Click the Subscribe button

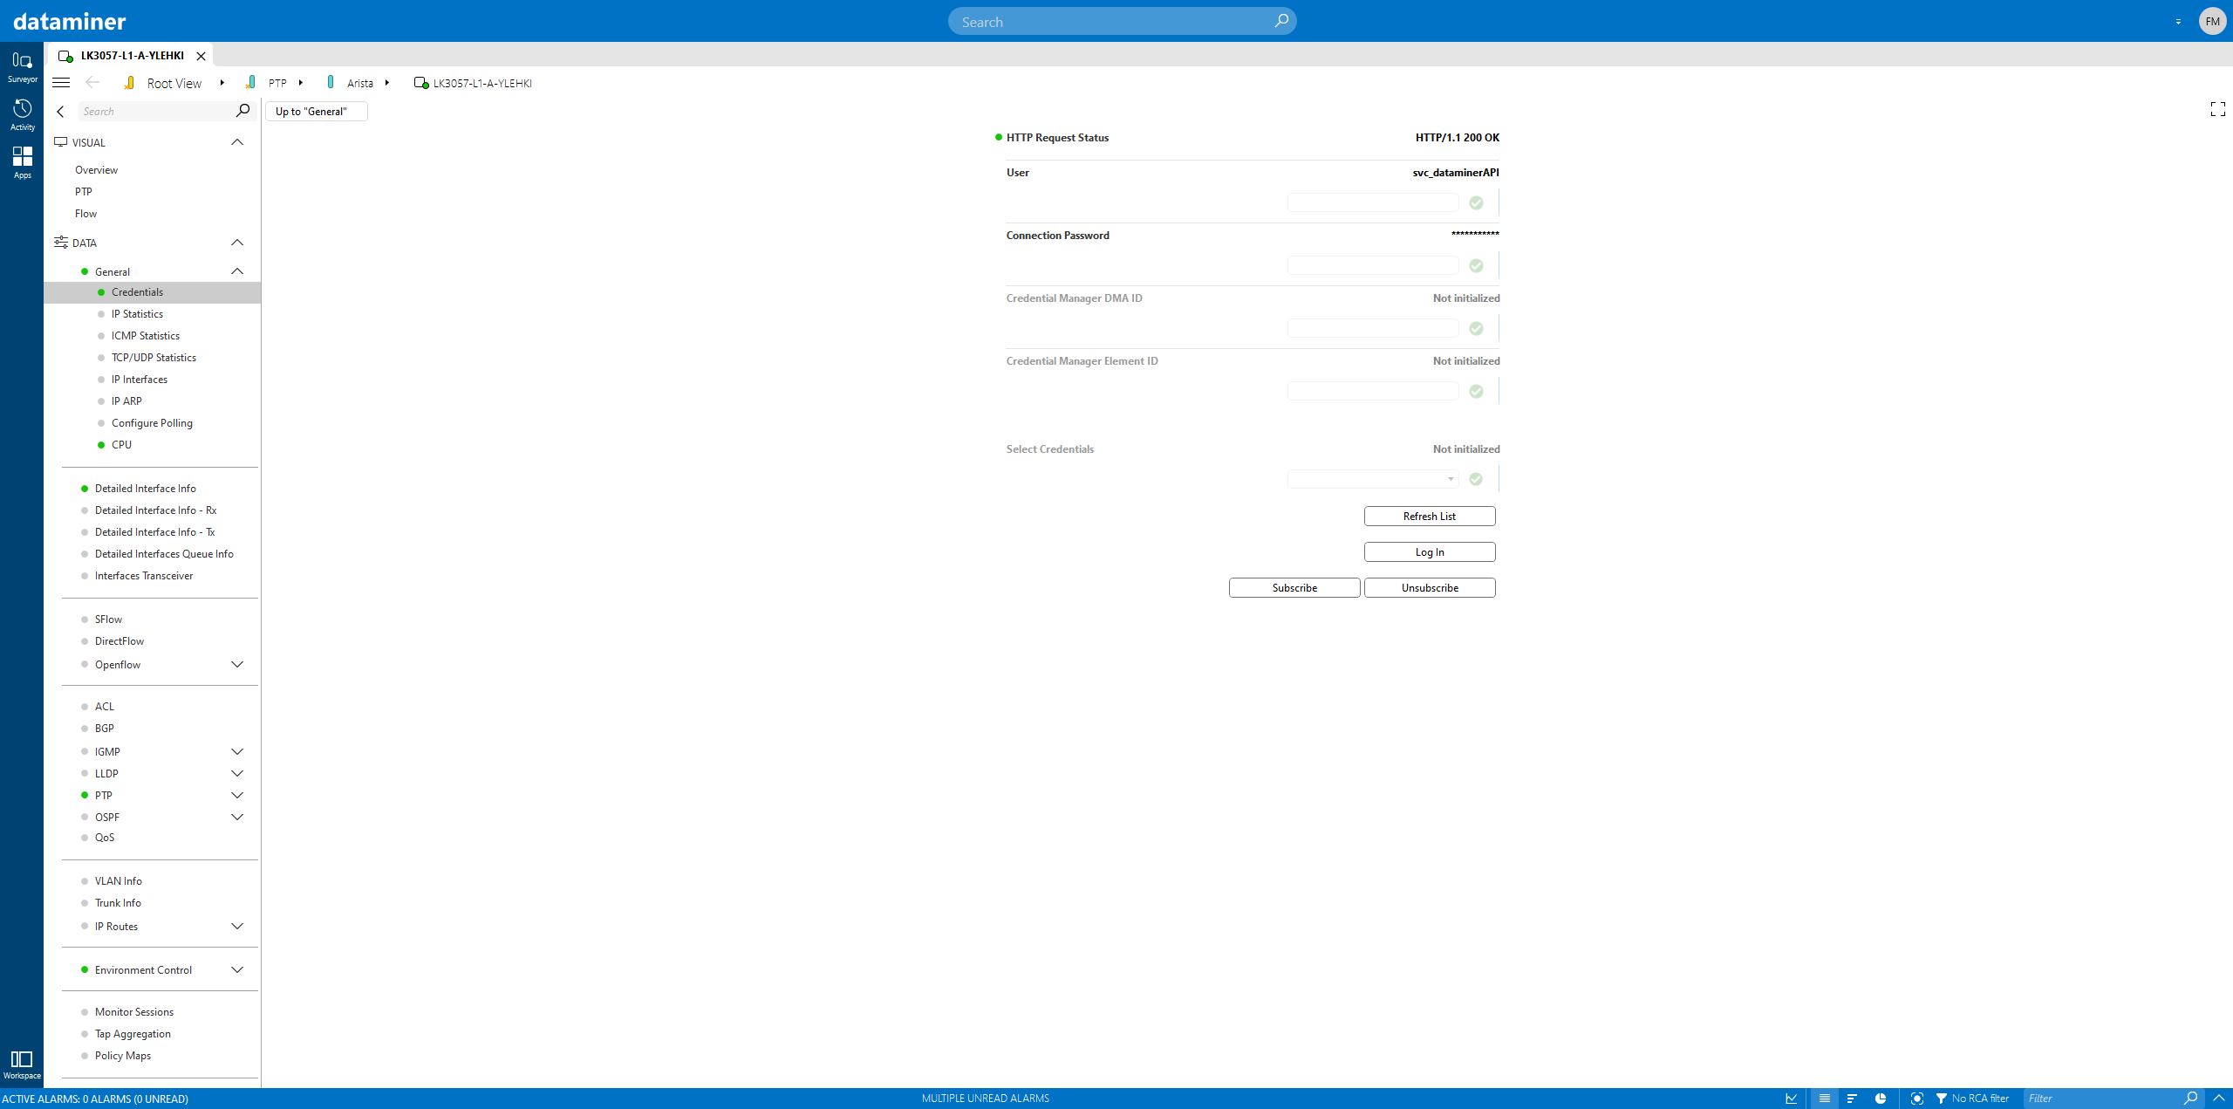click(1294, 588)
